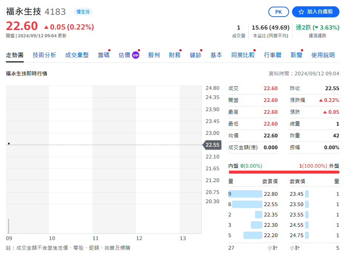Image resolution: width=348 pixels, height=253 pixels.
Task: Click the 委買價 column header
Action: 270,182
